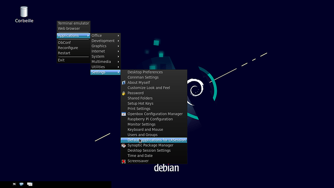Choose Restart in the Openbox menu
The height and width of the screenshot is (188, 334).
[73, 53]
